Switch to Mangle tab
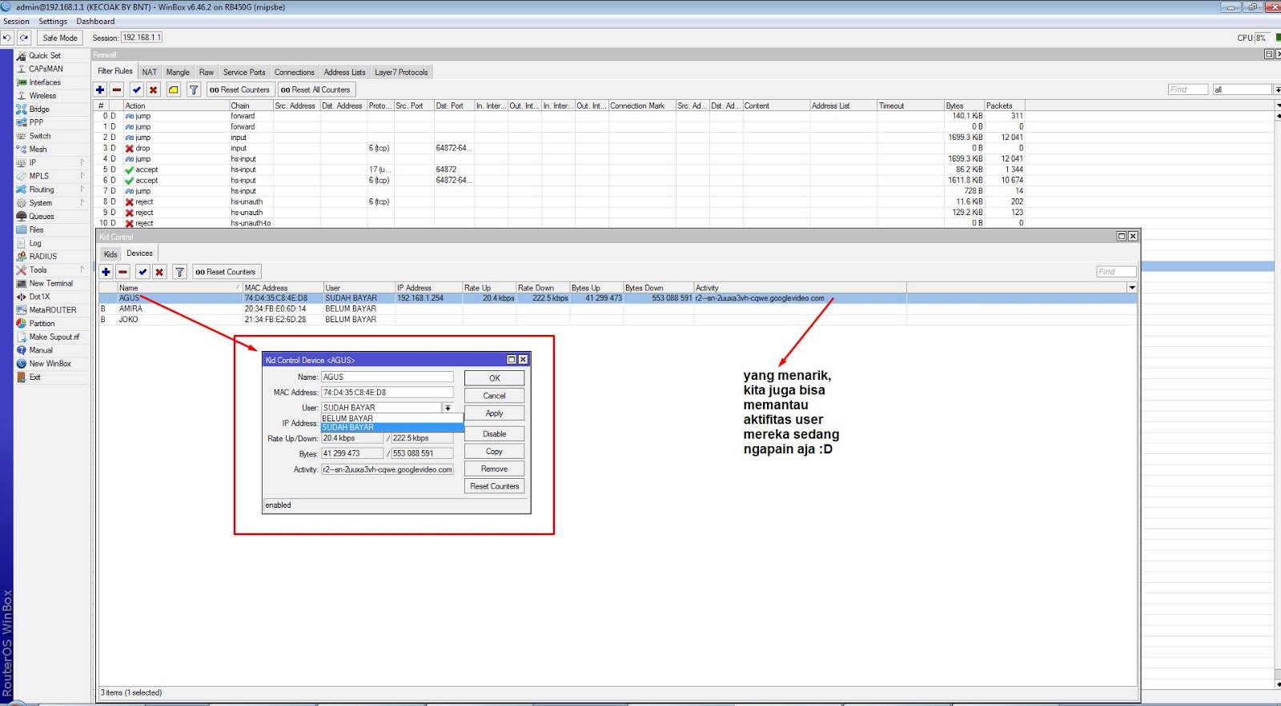 pyautogui.click(x=178, y=72)
